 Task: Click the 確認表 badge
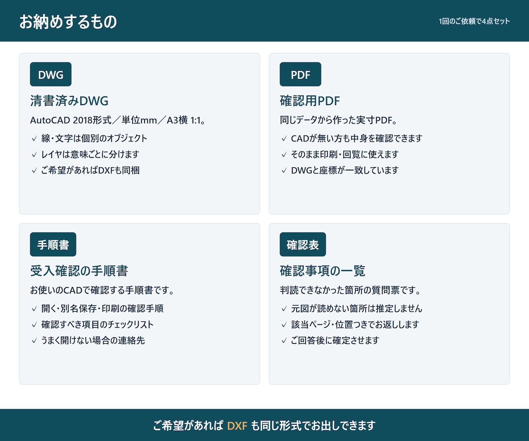point(303,244)
